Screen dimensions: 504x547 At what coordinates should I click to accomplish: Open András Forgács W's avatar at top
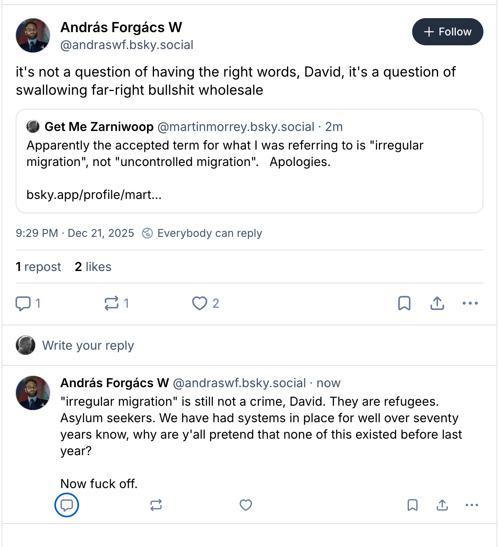click(x=33, y=35)
